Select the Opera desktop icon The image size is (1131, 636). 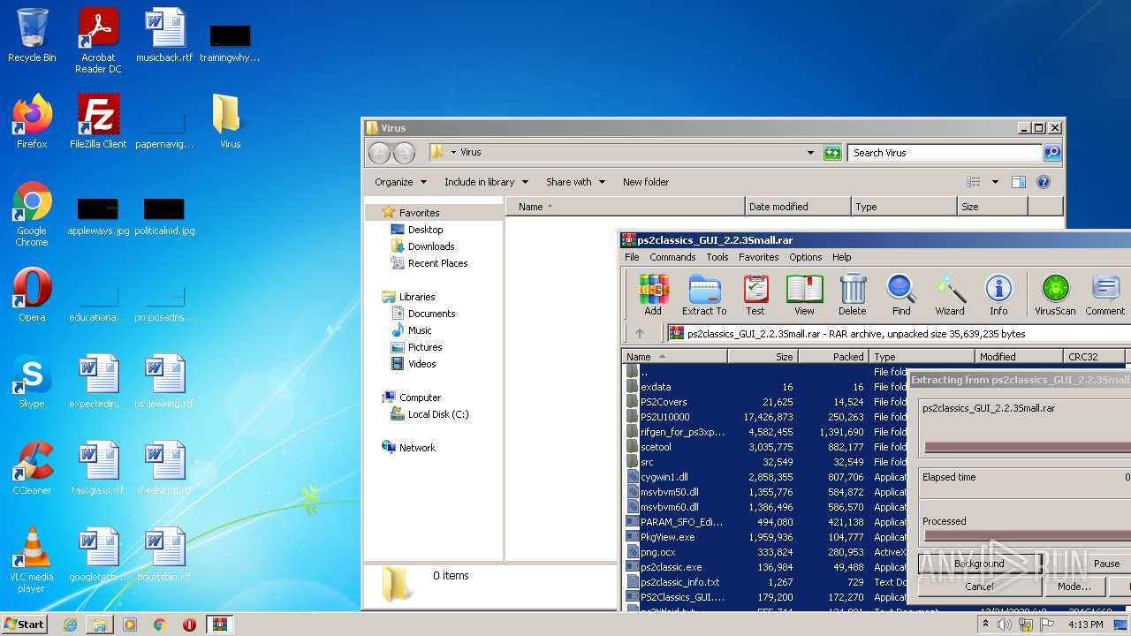(32, 295)
